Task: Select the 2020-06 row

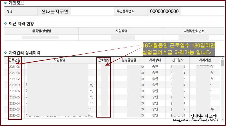Action: [112, 91]
